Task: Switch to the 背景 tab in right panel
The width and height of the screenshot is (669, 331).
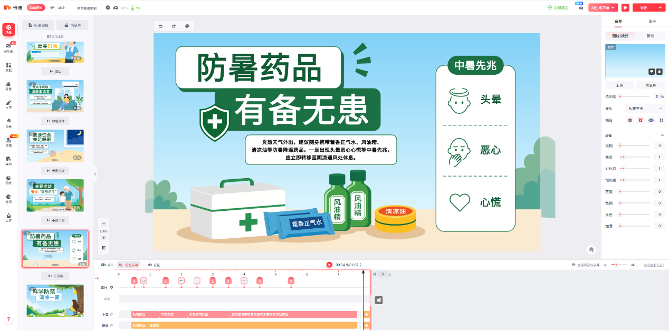Action: 618,22
